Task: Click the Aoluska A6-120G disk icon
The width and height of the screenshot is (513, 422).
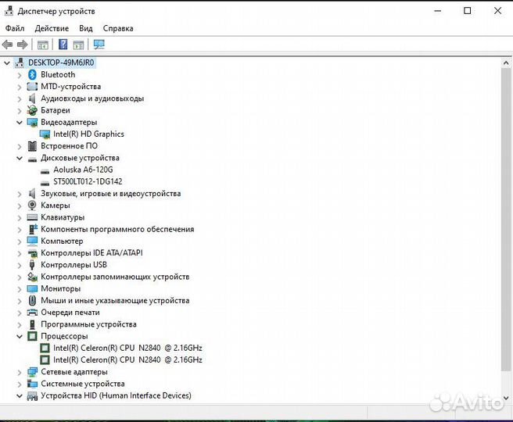Action: tap(45, 171)
